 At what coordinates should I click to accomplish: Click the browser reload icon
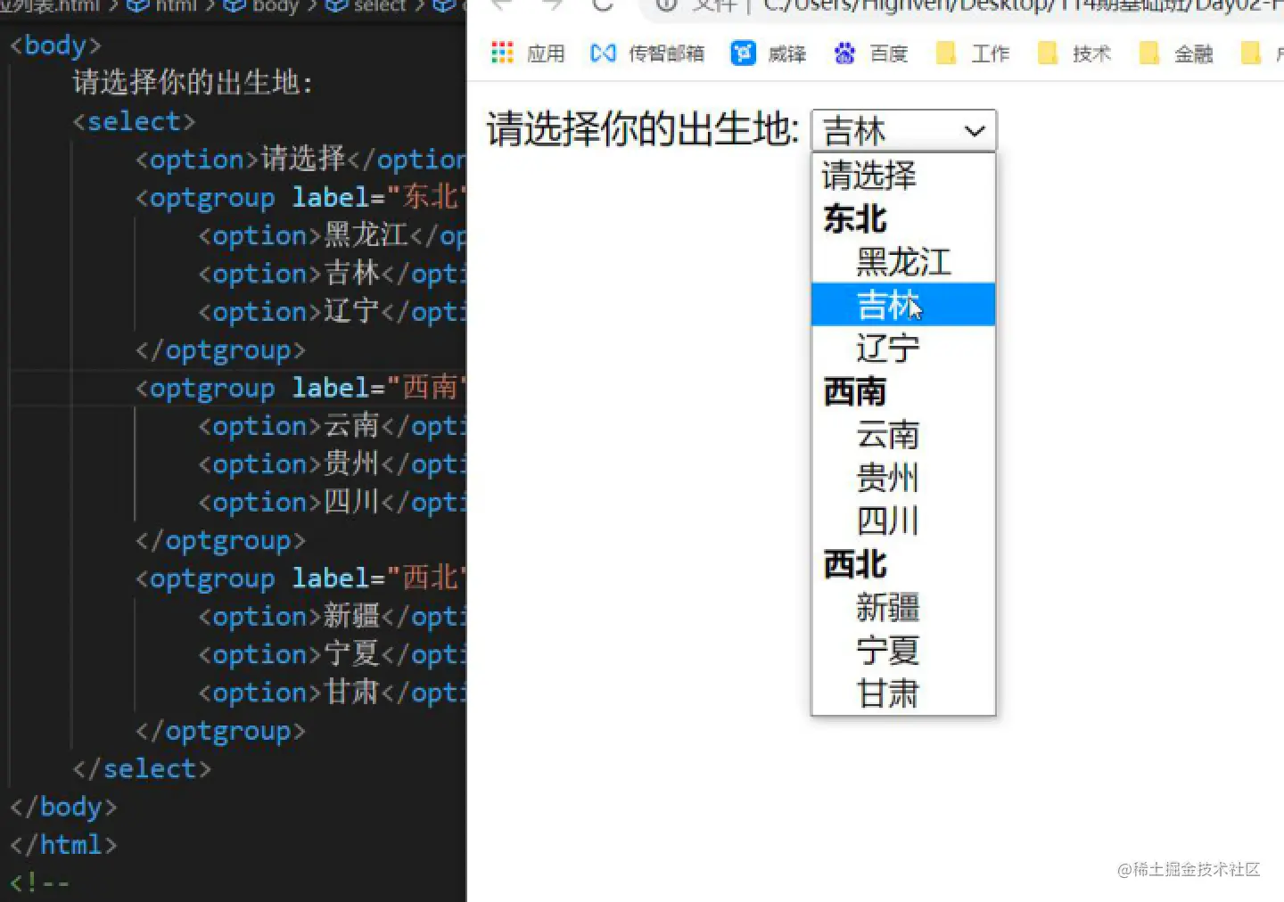tap(602, 6)
